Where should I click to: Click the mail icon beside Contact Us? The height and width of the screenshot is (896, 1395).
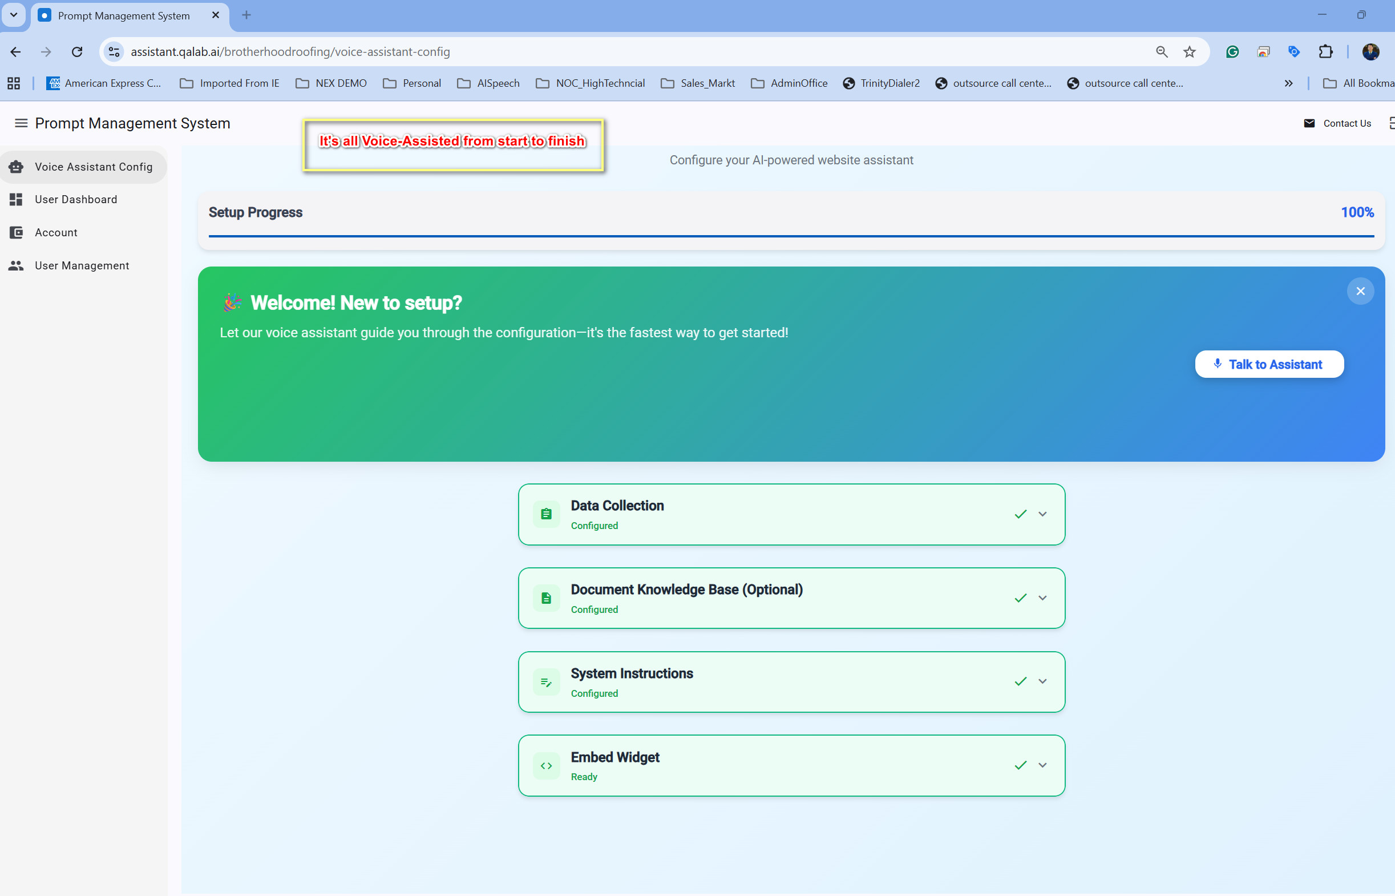1309,123
